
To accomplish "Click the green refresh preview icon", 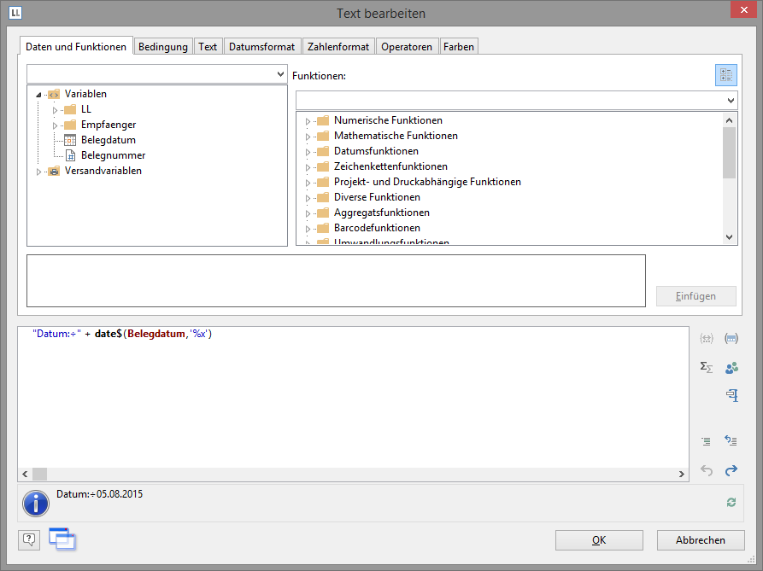I will 731,503.
